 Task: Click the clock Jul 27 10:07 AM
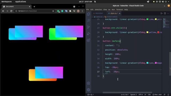(85, 2)
